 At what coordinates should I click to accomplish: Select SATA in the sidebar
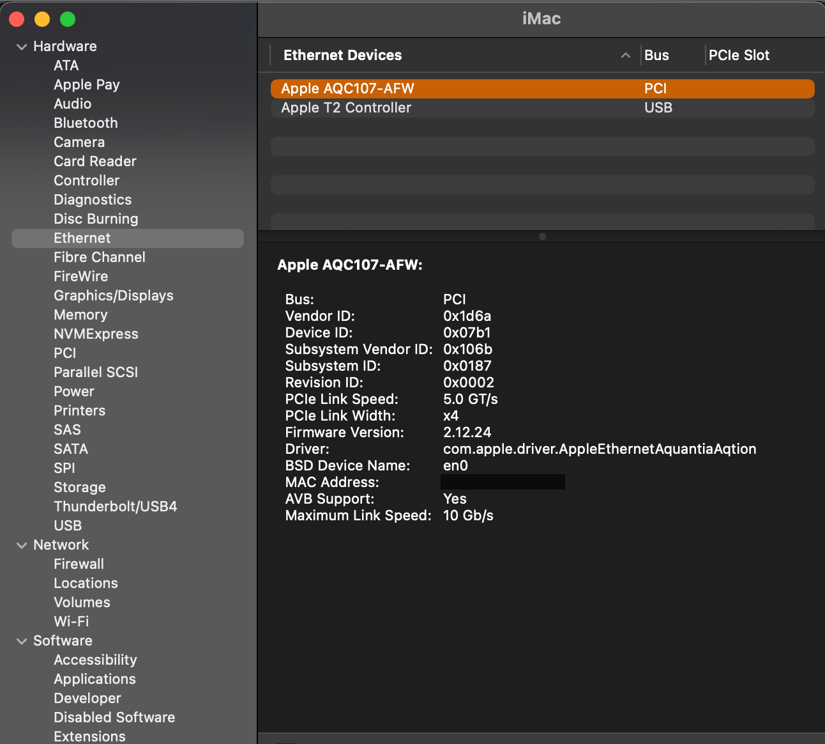(x=71, y=449)
